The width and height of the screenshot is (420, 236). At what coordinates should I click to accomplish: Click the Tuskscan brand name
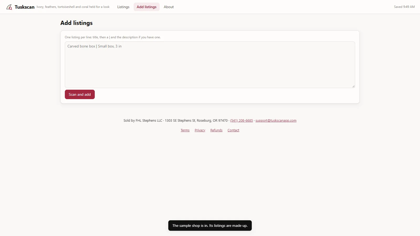[24, 7]
